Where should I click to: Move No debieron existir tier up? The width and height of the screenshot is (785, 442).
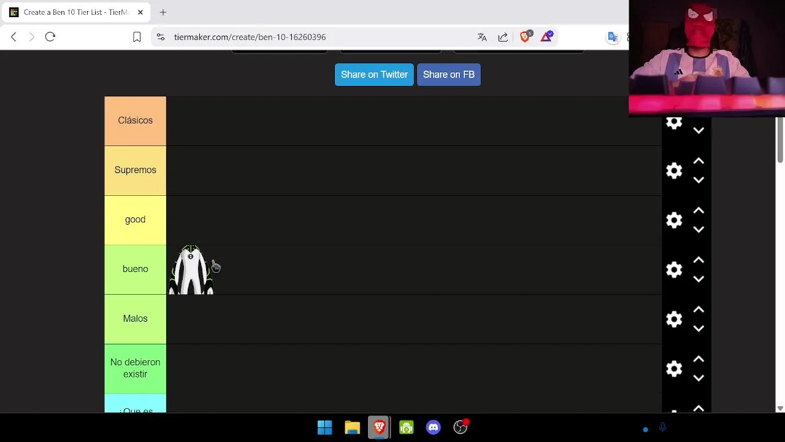[699, 360]
